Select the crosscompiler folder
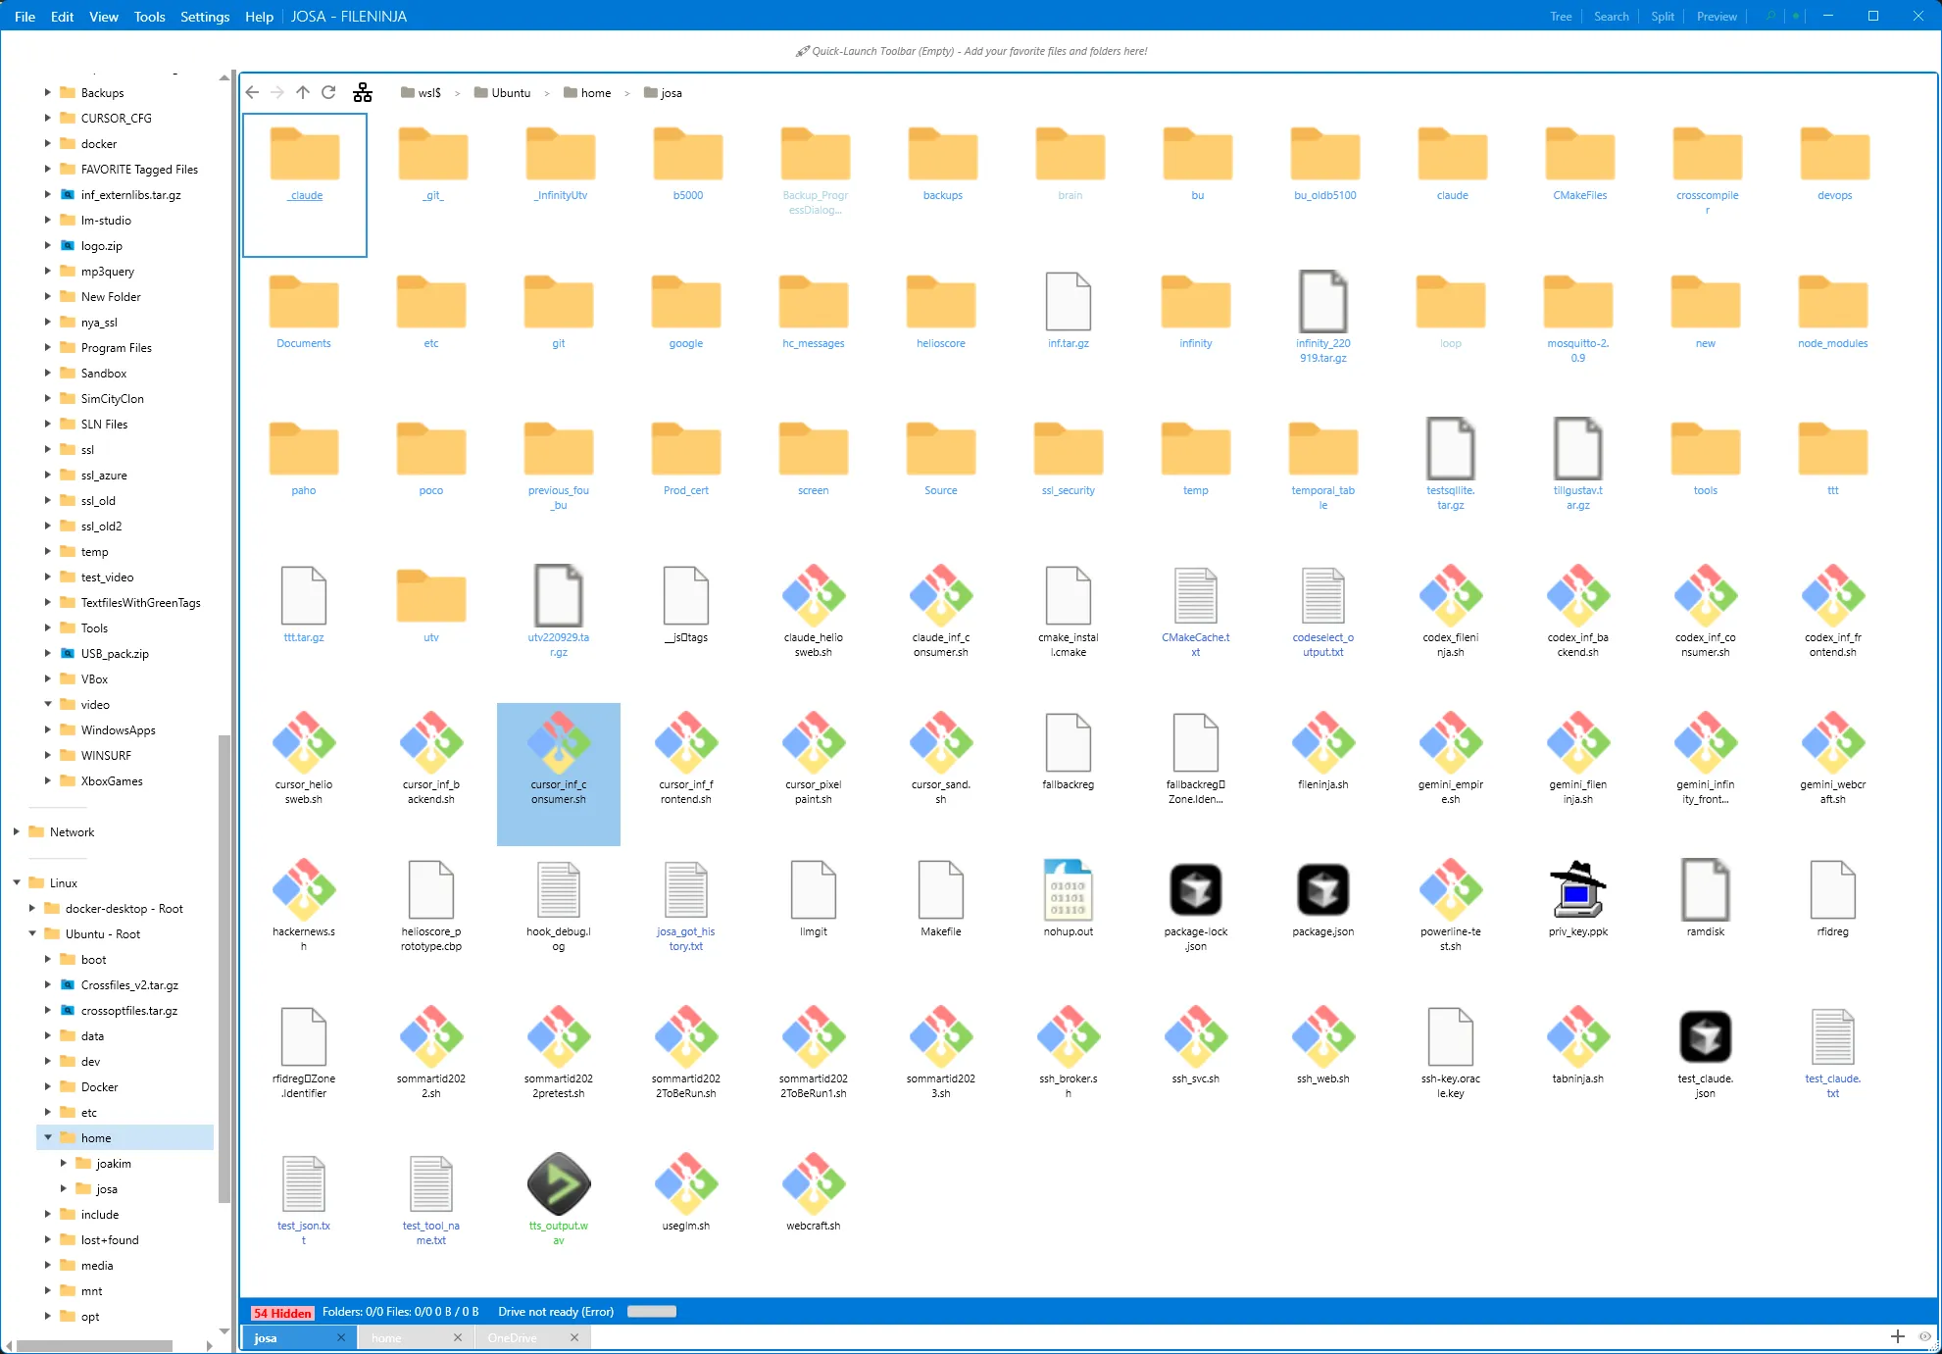 point(1707,171)
